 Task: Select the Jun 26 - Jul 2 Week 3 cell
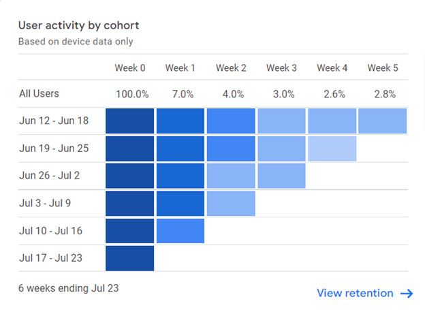281,175
